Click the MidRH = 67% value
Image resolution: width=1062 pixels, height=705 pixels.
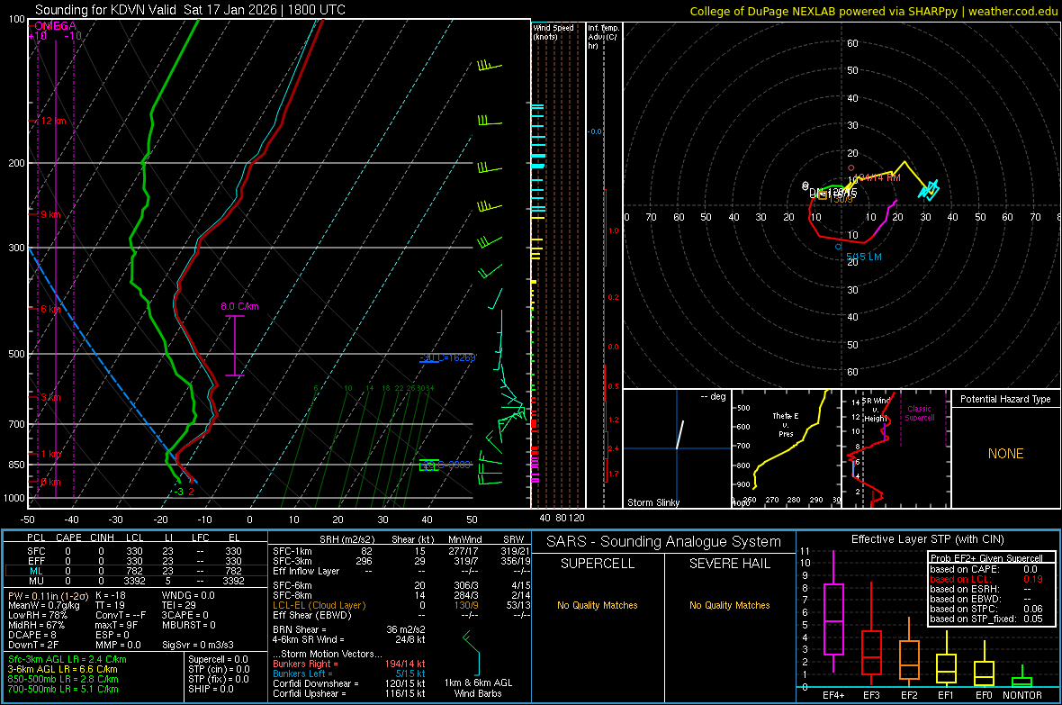click(37, 625)
